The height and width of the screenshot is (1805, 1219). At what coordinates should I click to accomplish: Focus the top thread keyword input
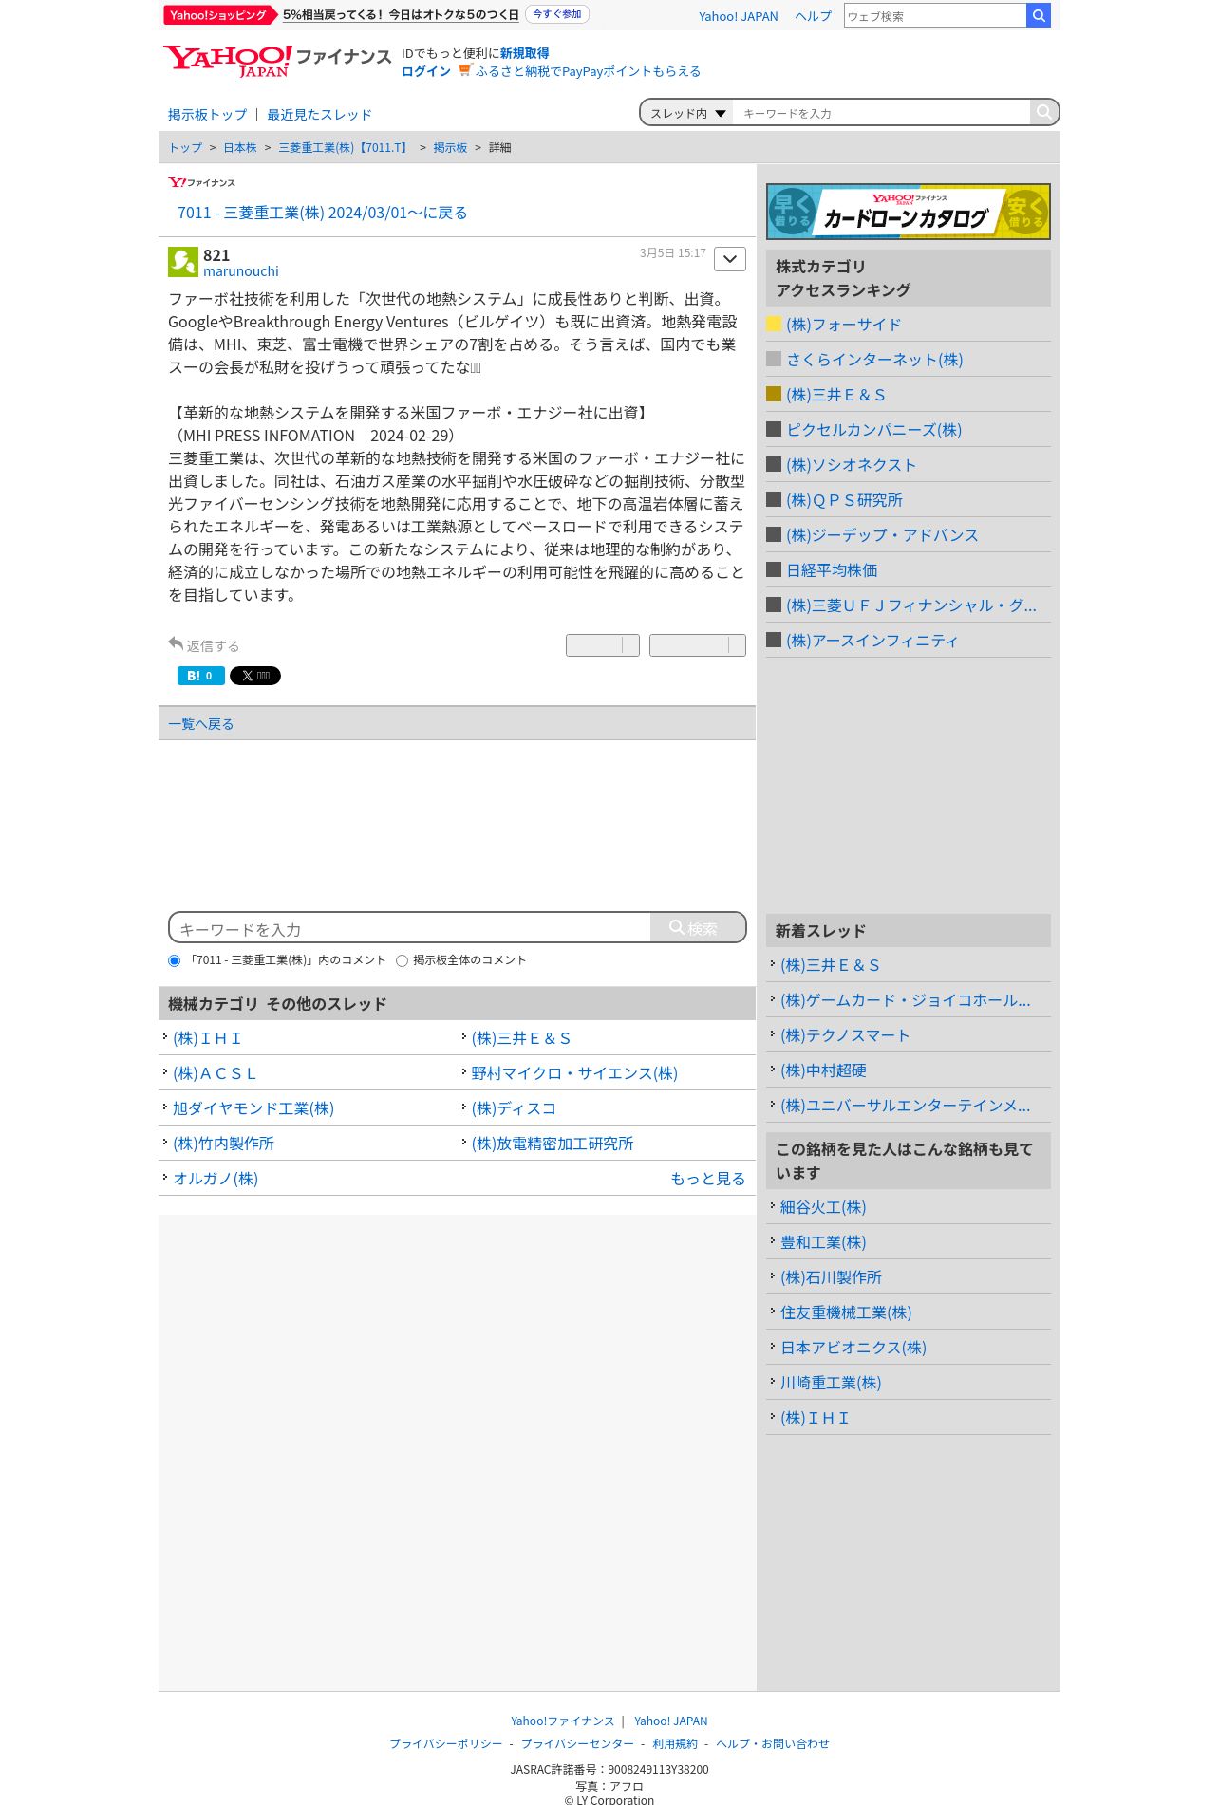pyautogui.click(x=881, y=113)
